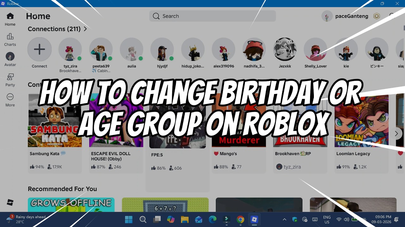The width and height of the screenshot is (405, 227).
Task: Open Microsoft Edge from taskbar
Action: click(213, 219)
